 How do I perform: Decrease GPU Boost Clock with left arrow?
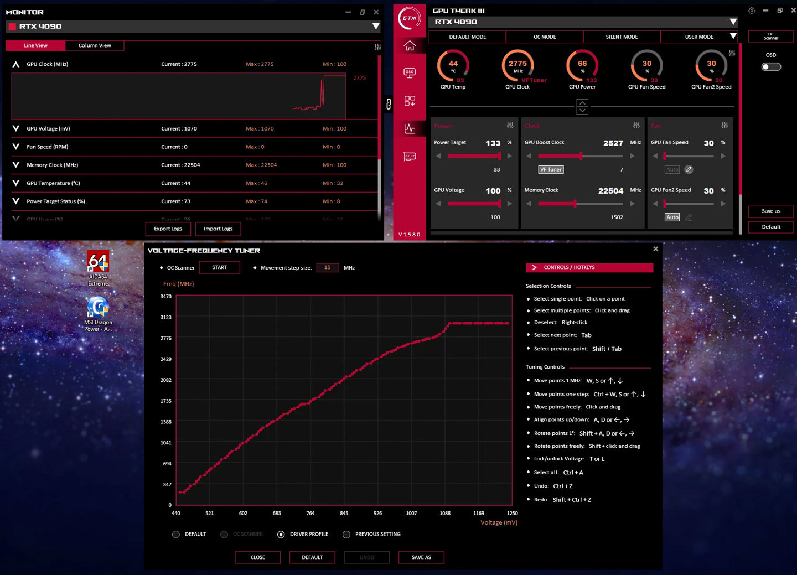(x=529, y=156)
